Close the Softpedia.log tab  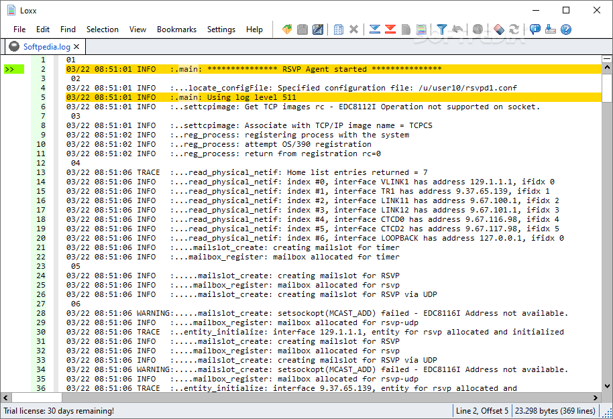76,46
